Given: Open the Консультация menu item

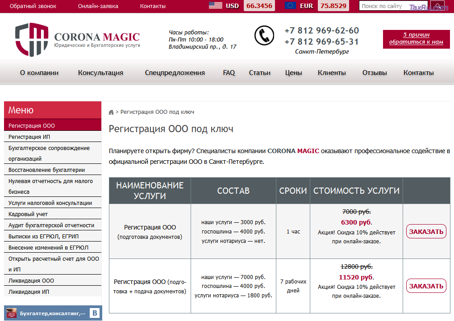Looking at the screenshot, I should [x=100, y=73].
